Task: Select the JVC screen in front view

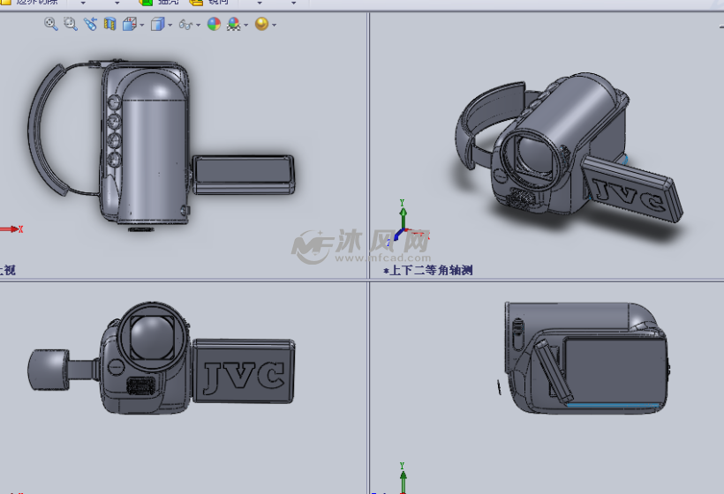Action: pyautogui.click(x=244, y=371)
